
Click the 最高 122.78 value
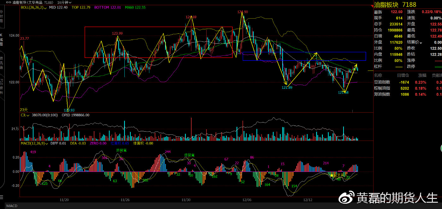tap(436, 30)
